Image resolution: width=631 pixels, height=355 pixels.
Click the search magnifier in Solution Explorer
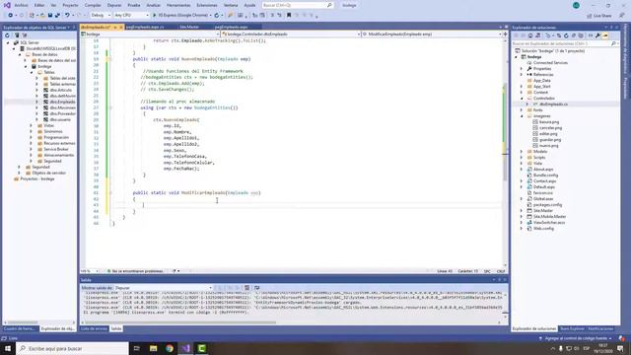coord(613,43)
